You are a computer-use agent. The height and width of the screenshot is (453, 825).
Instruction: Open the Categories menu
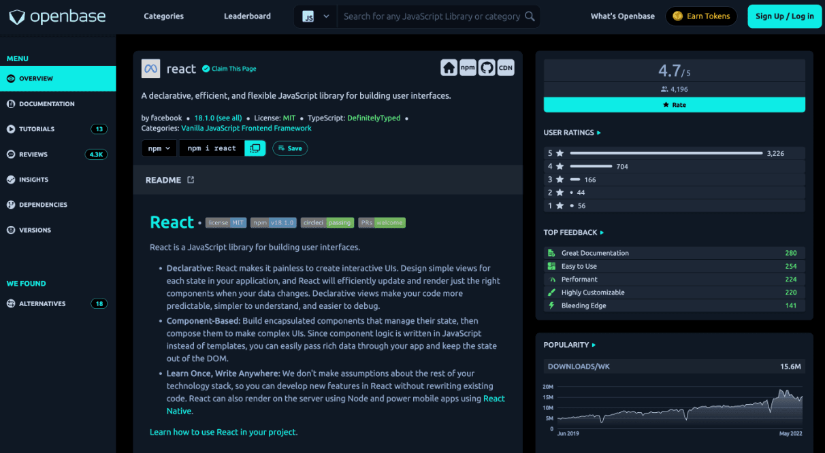164,16
